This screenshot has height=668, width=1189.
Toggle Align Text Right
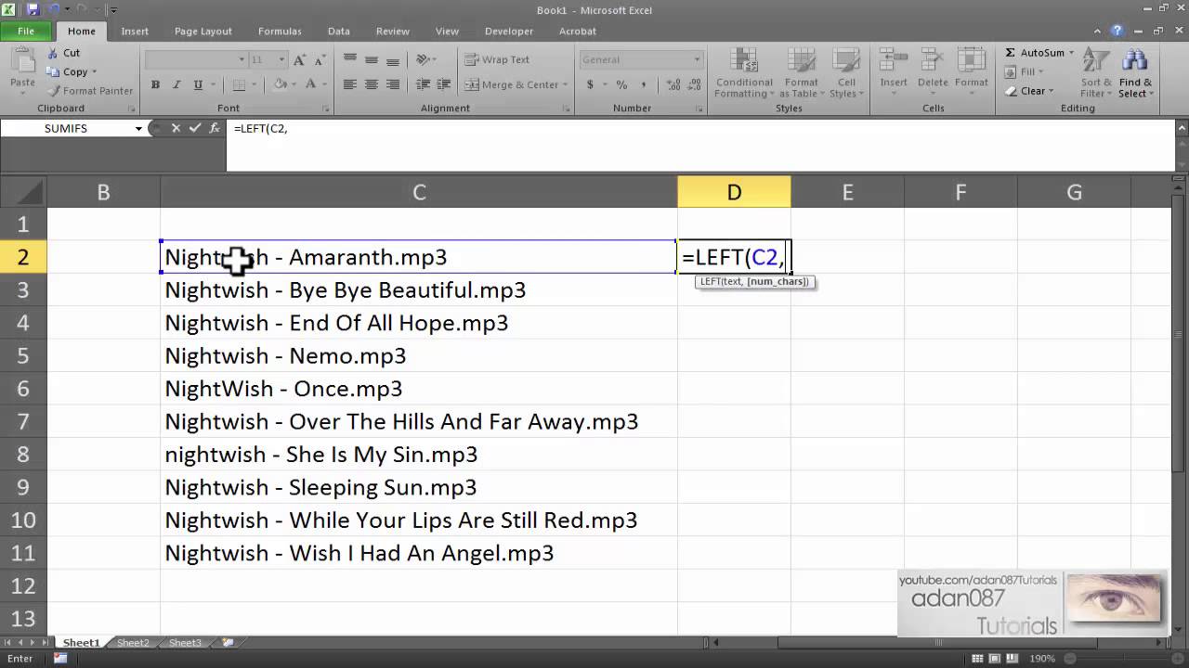(x=393, y=84)
